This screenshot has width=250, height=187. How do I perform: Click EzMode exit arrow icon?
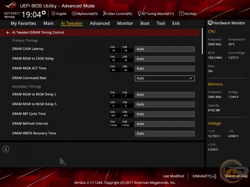214,176
